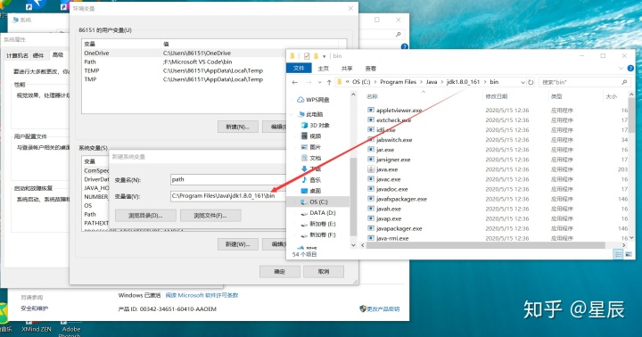Open the 查看 ribbon tab
Viewport: 642px width, 337px height.
click(x=371, y=69)
